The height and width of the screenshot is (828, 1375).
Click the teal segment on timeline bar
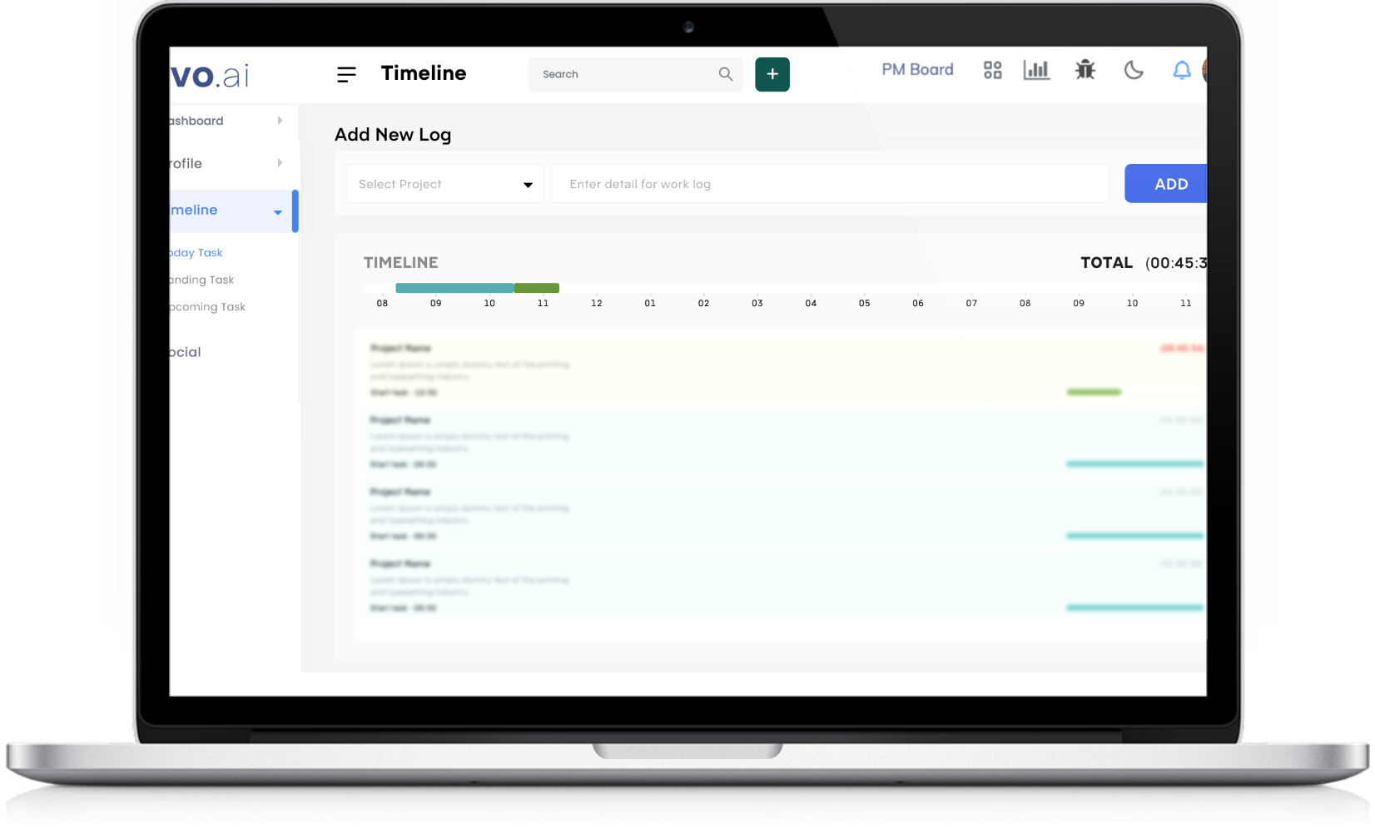point(454,288)
